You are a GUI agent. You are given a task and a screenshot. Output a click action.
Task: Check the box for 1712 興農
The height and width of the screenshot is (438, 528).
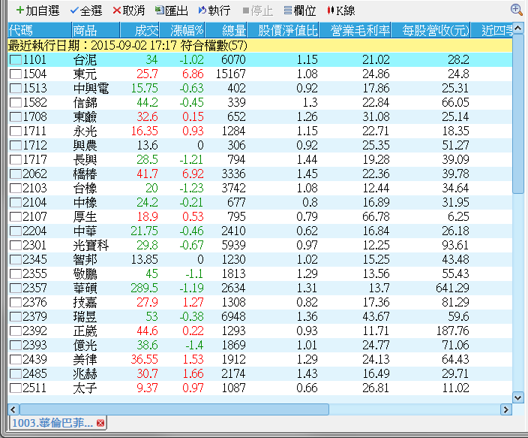click(16, 146)
